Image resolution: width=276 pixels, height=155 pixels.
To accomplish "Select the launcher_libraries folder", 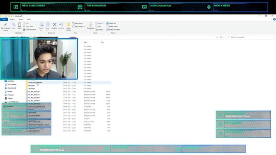I will pyautogui.click(x=68, y=82).
